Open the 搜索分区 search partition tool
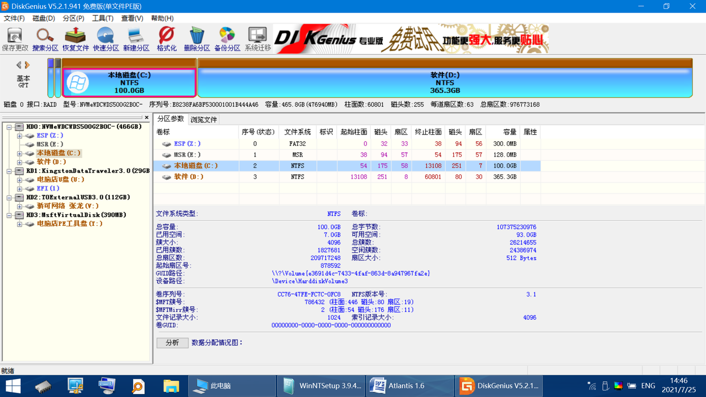The width and height of the screenshot is (706, 397). coord(45,39)
